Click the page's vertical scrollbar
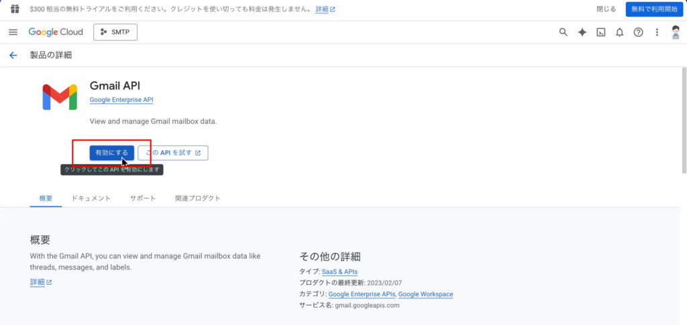Image resolution: width=687 pixels, height=325 pixels. 684,121
